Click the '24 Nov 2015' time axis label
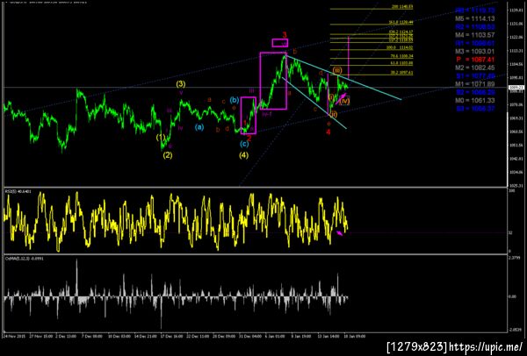The width and height of the screenshot is (527, 356). (13, 335)
